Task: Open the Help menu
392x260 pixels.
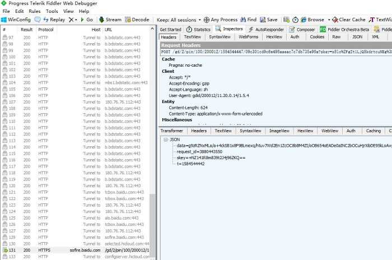Action: point(84,11)
